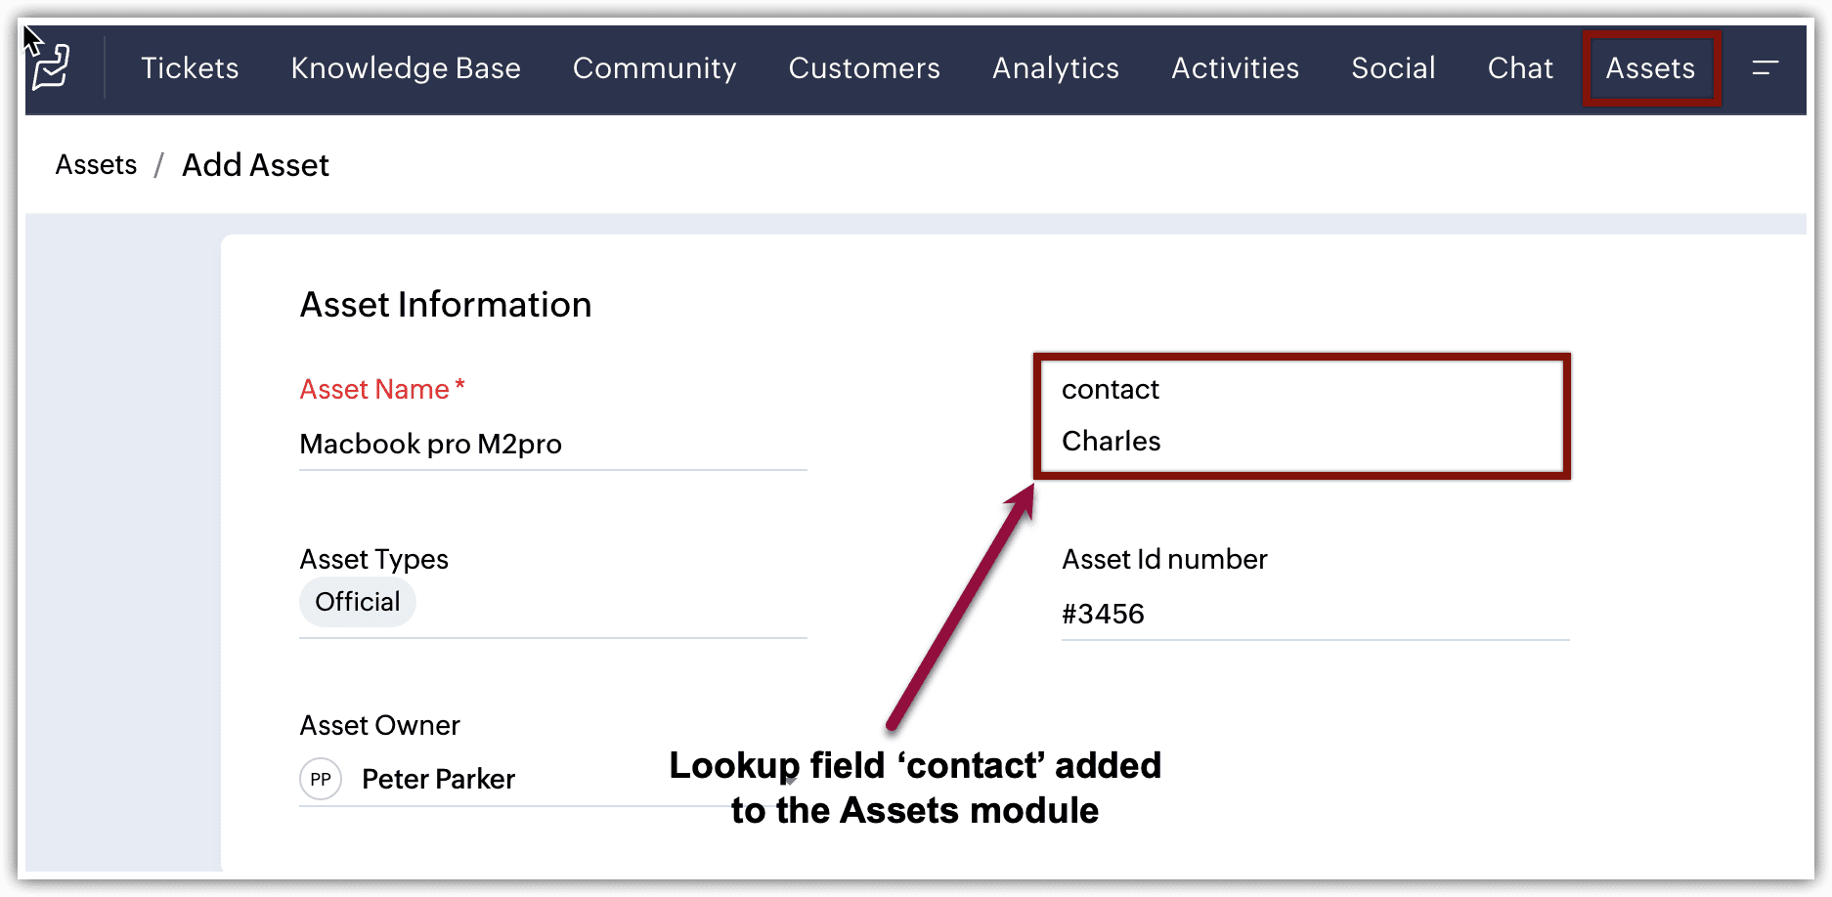Switch to the Knowledge Base tab
Viewport: 1832px width, 897px height.
[406, 68]
